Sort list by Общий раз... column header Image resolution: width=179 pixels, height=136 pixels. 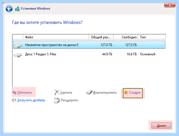tap(101, 37)
